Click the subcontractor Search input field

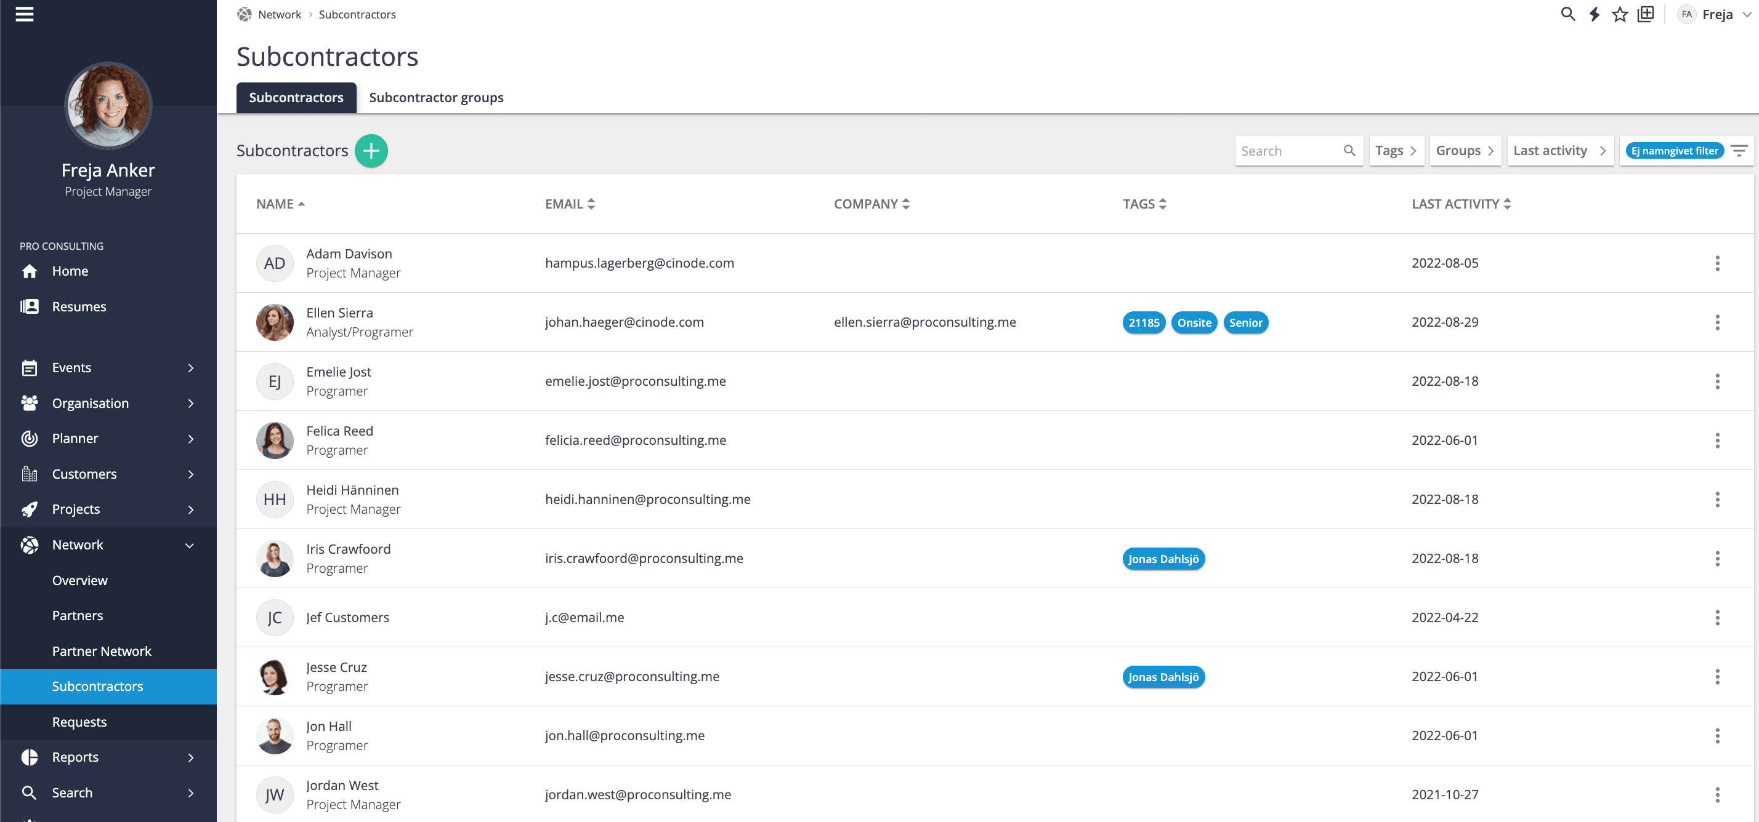(x=1289, y=151)
